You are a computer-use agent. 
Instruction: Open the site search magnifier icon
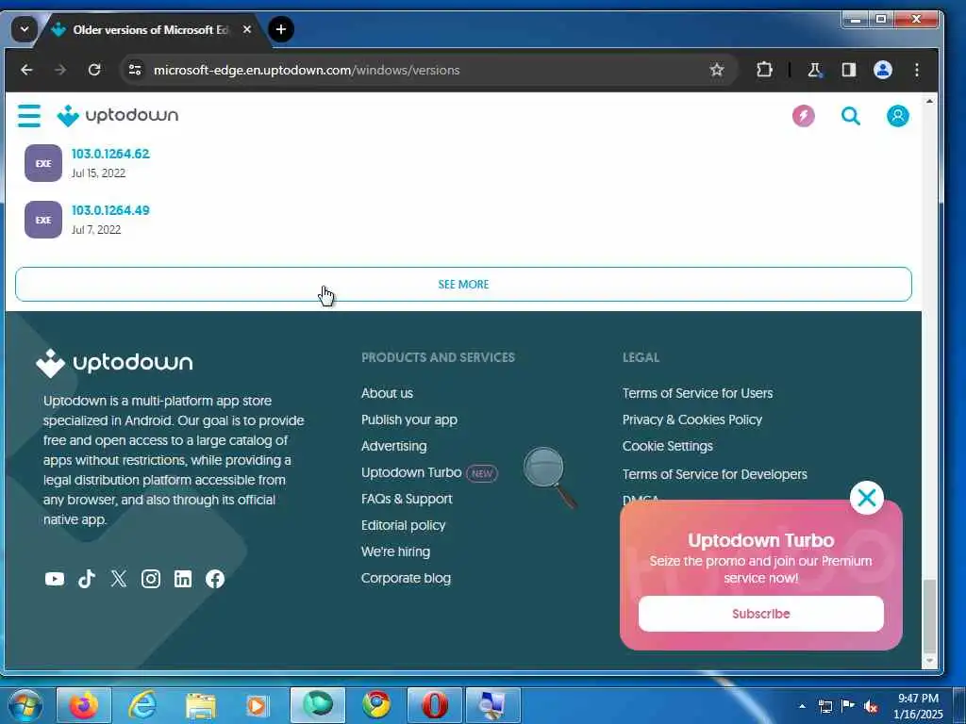point(851,116)
